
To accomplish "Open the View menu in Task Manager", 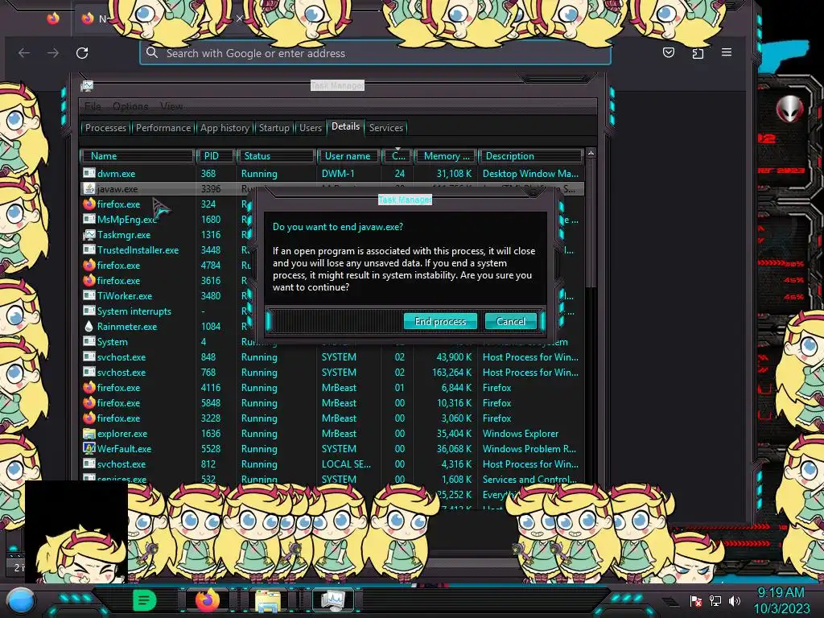I will pyautogui.click(x=171, y=106).
